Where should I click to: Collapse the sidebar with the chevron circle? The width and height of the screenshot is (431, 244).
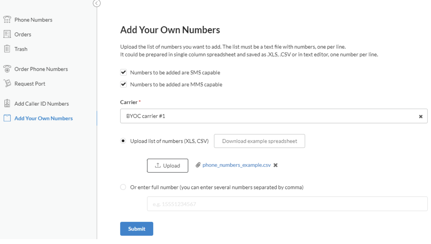click(97, 3)
